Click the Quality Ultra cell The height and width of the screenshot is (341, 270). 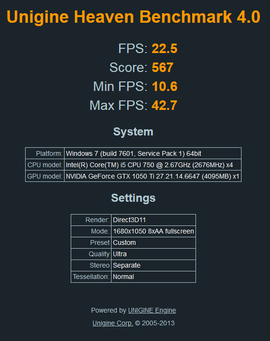tap(153, 254)
